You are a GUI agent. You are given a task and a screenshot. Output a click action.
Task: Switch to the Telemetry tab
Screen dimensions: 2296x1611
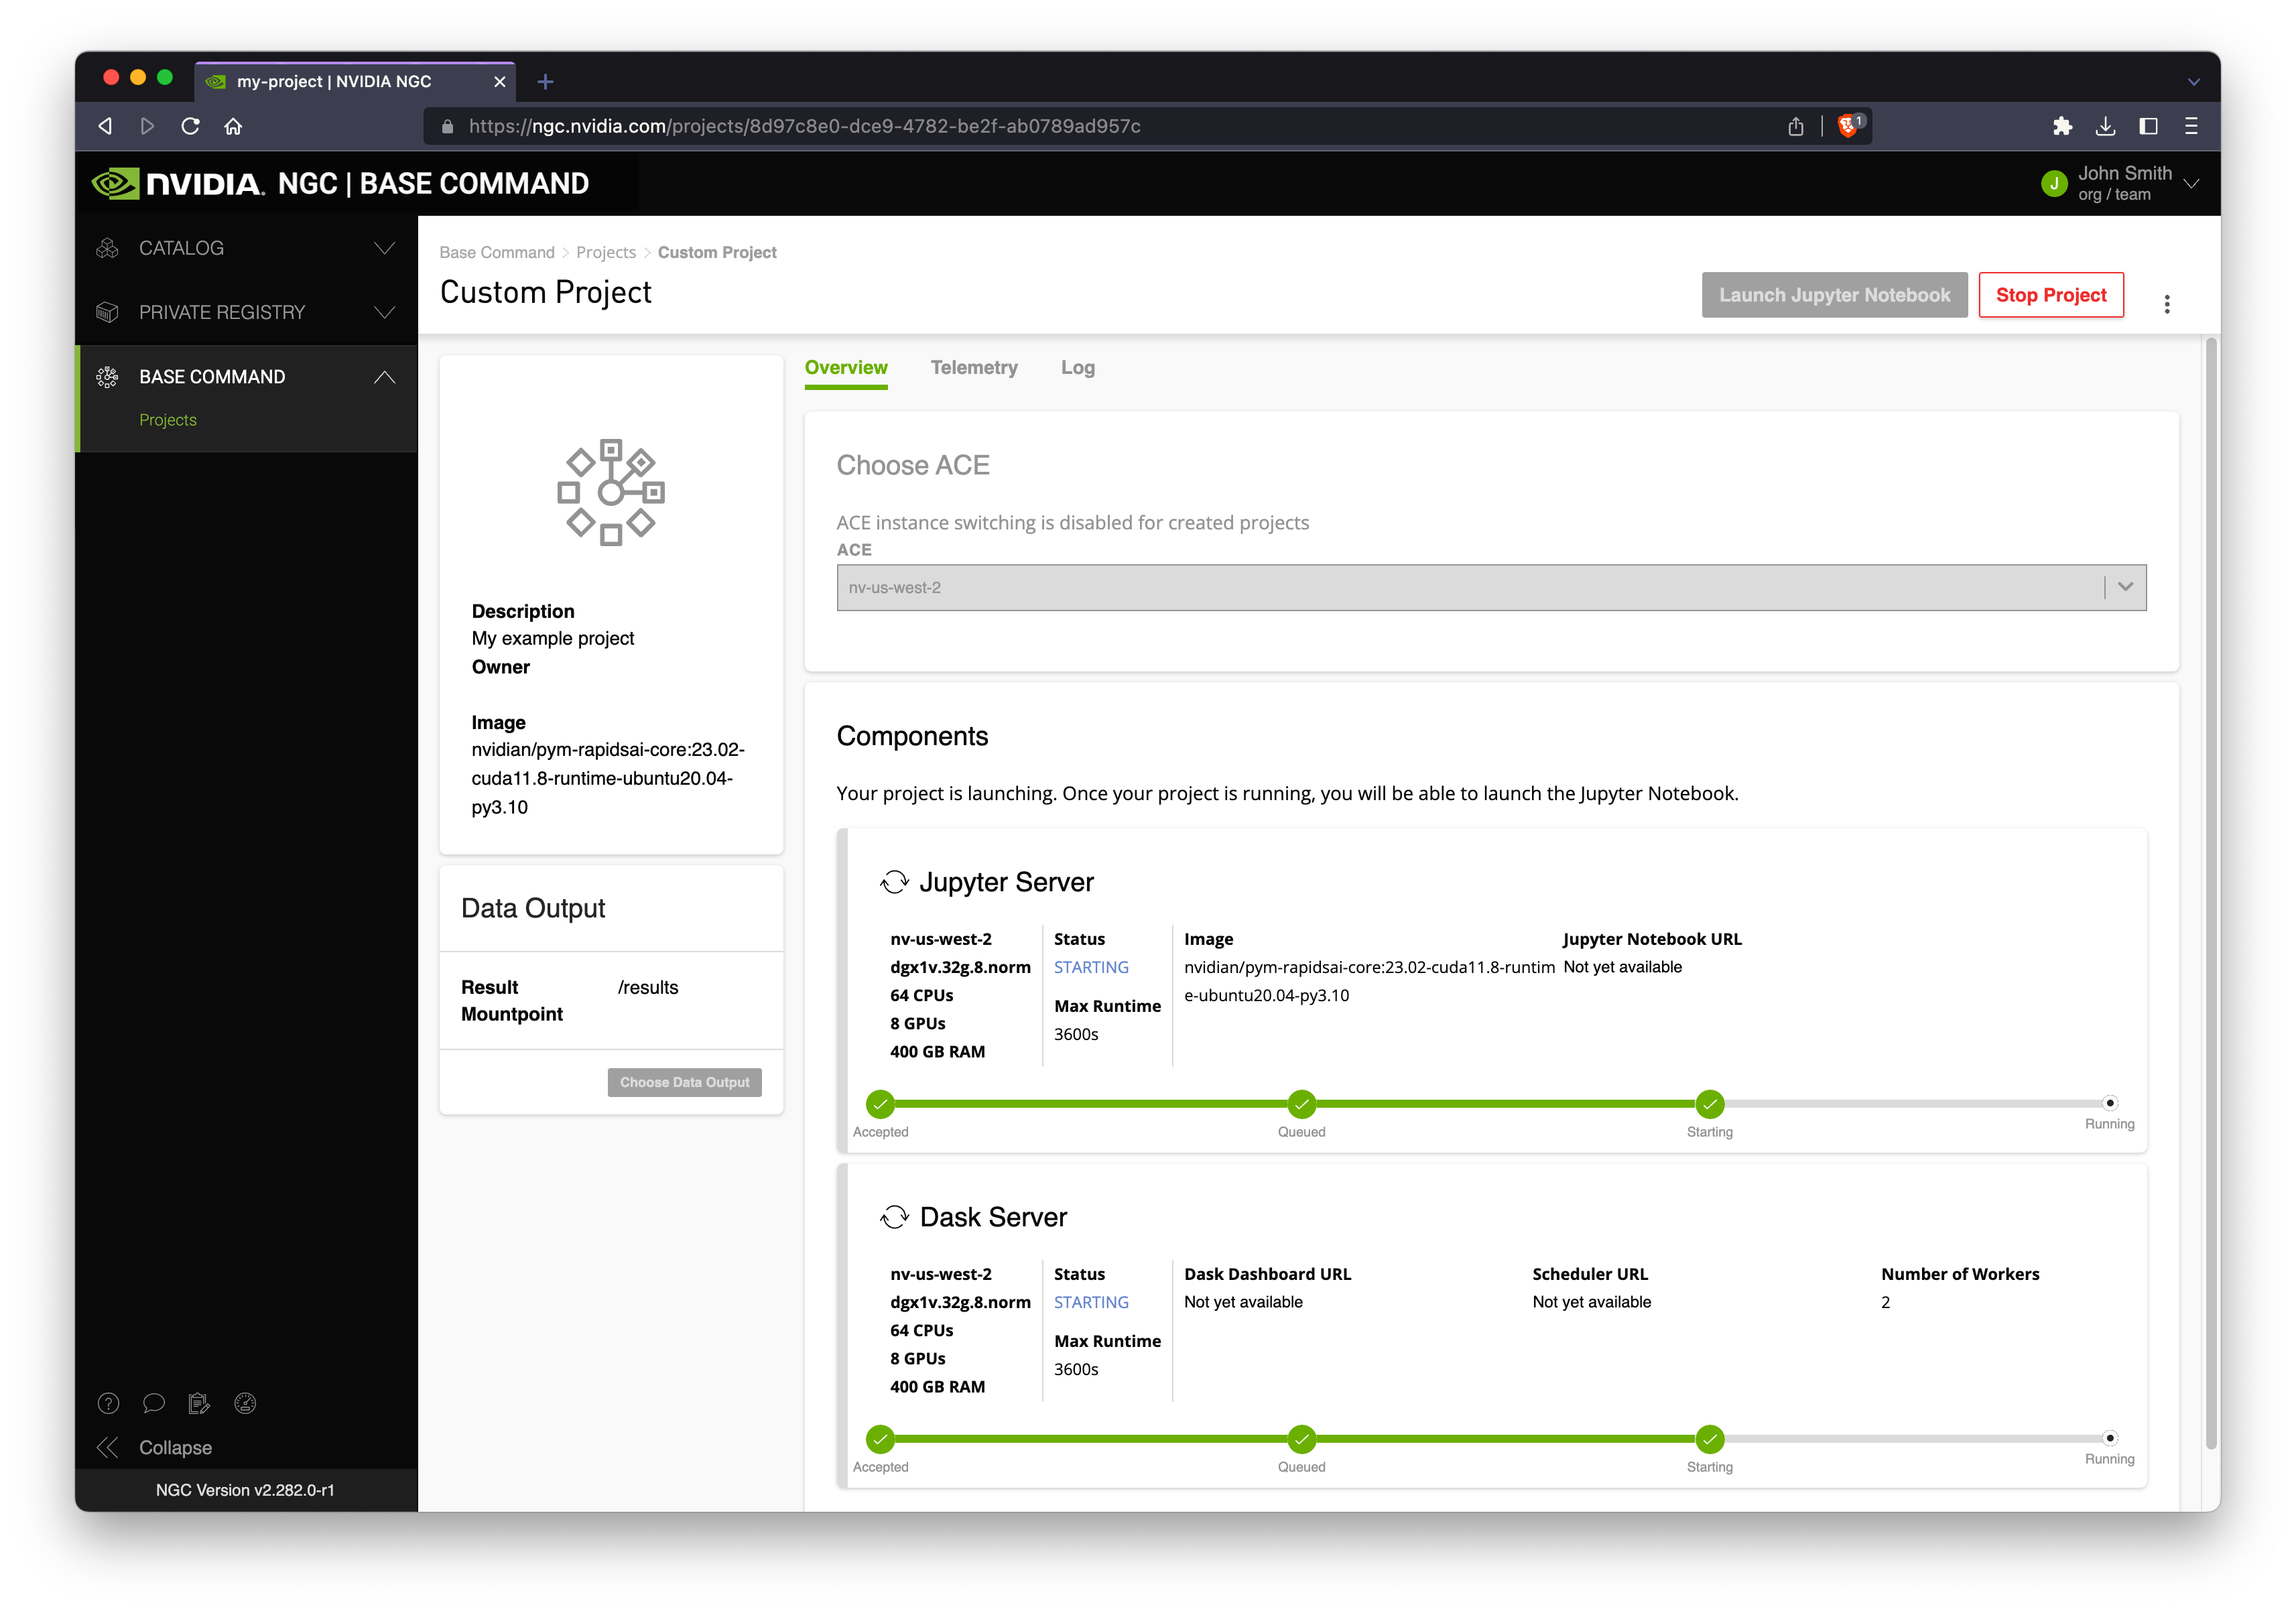(x=972, y=367)
